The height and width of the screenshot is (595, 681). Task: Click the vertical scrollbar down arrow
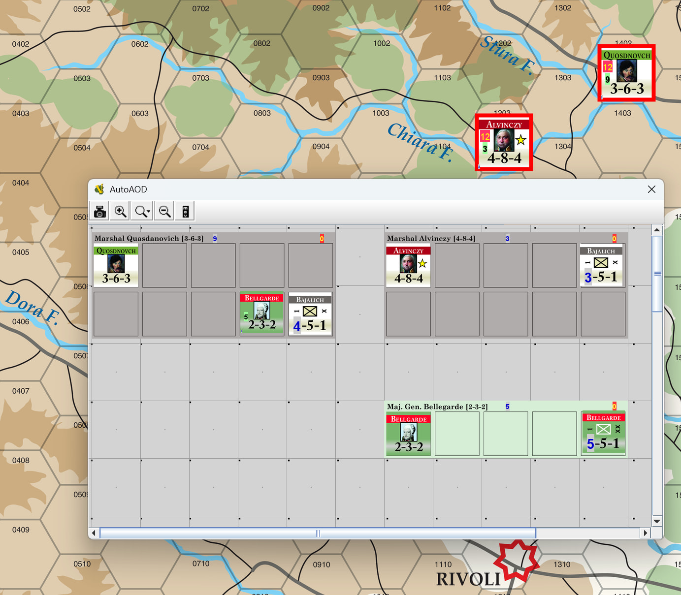[657, 521]
